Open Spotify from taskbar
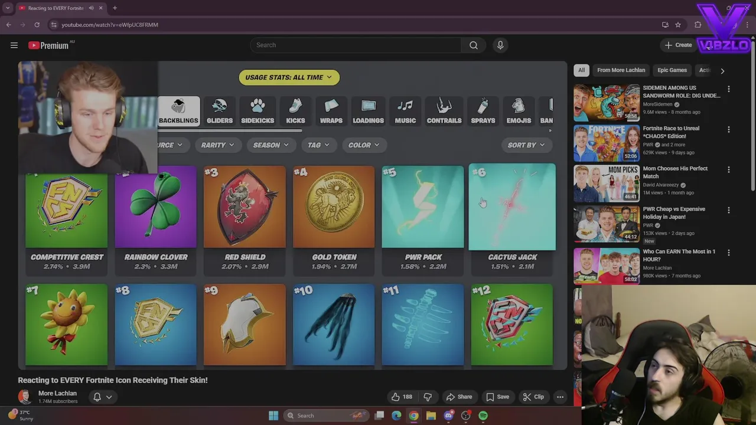The width and height of the screenshot is (756, 425). pos(483,416)
